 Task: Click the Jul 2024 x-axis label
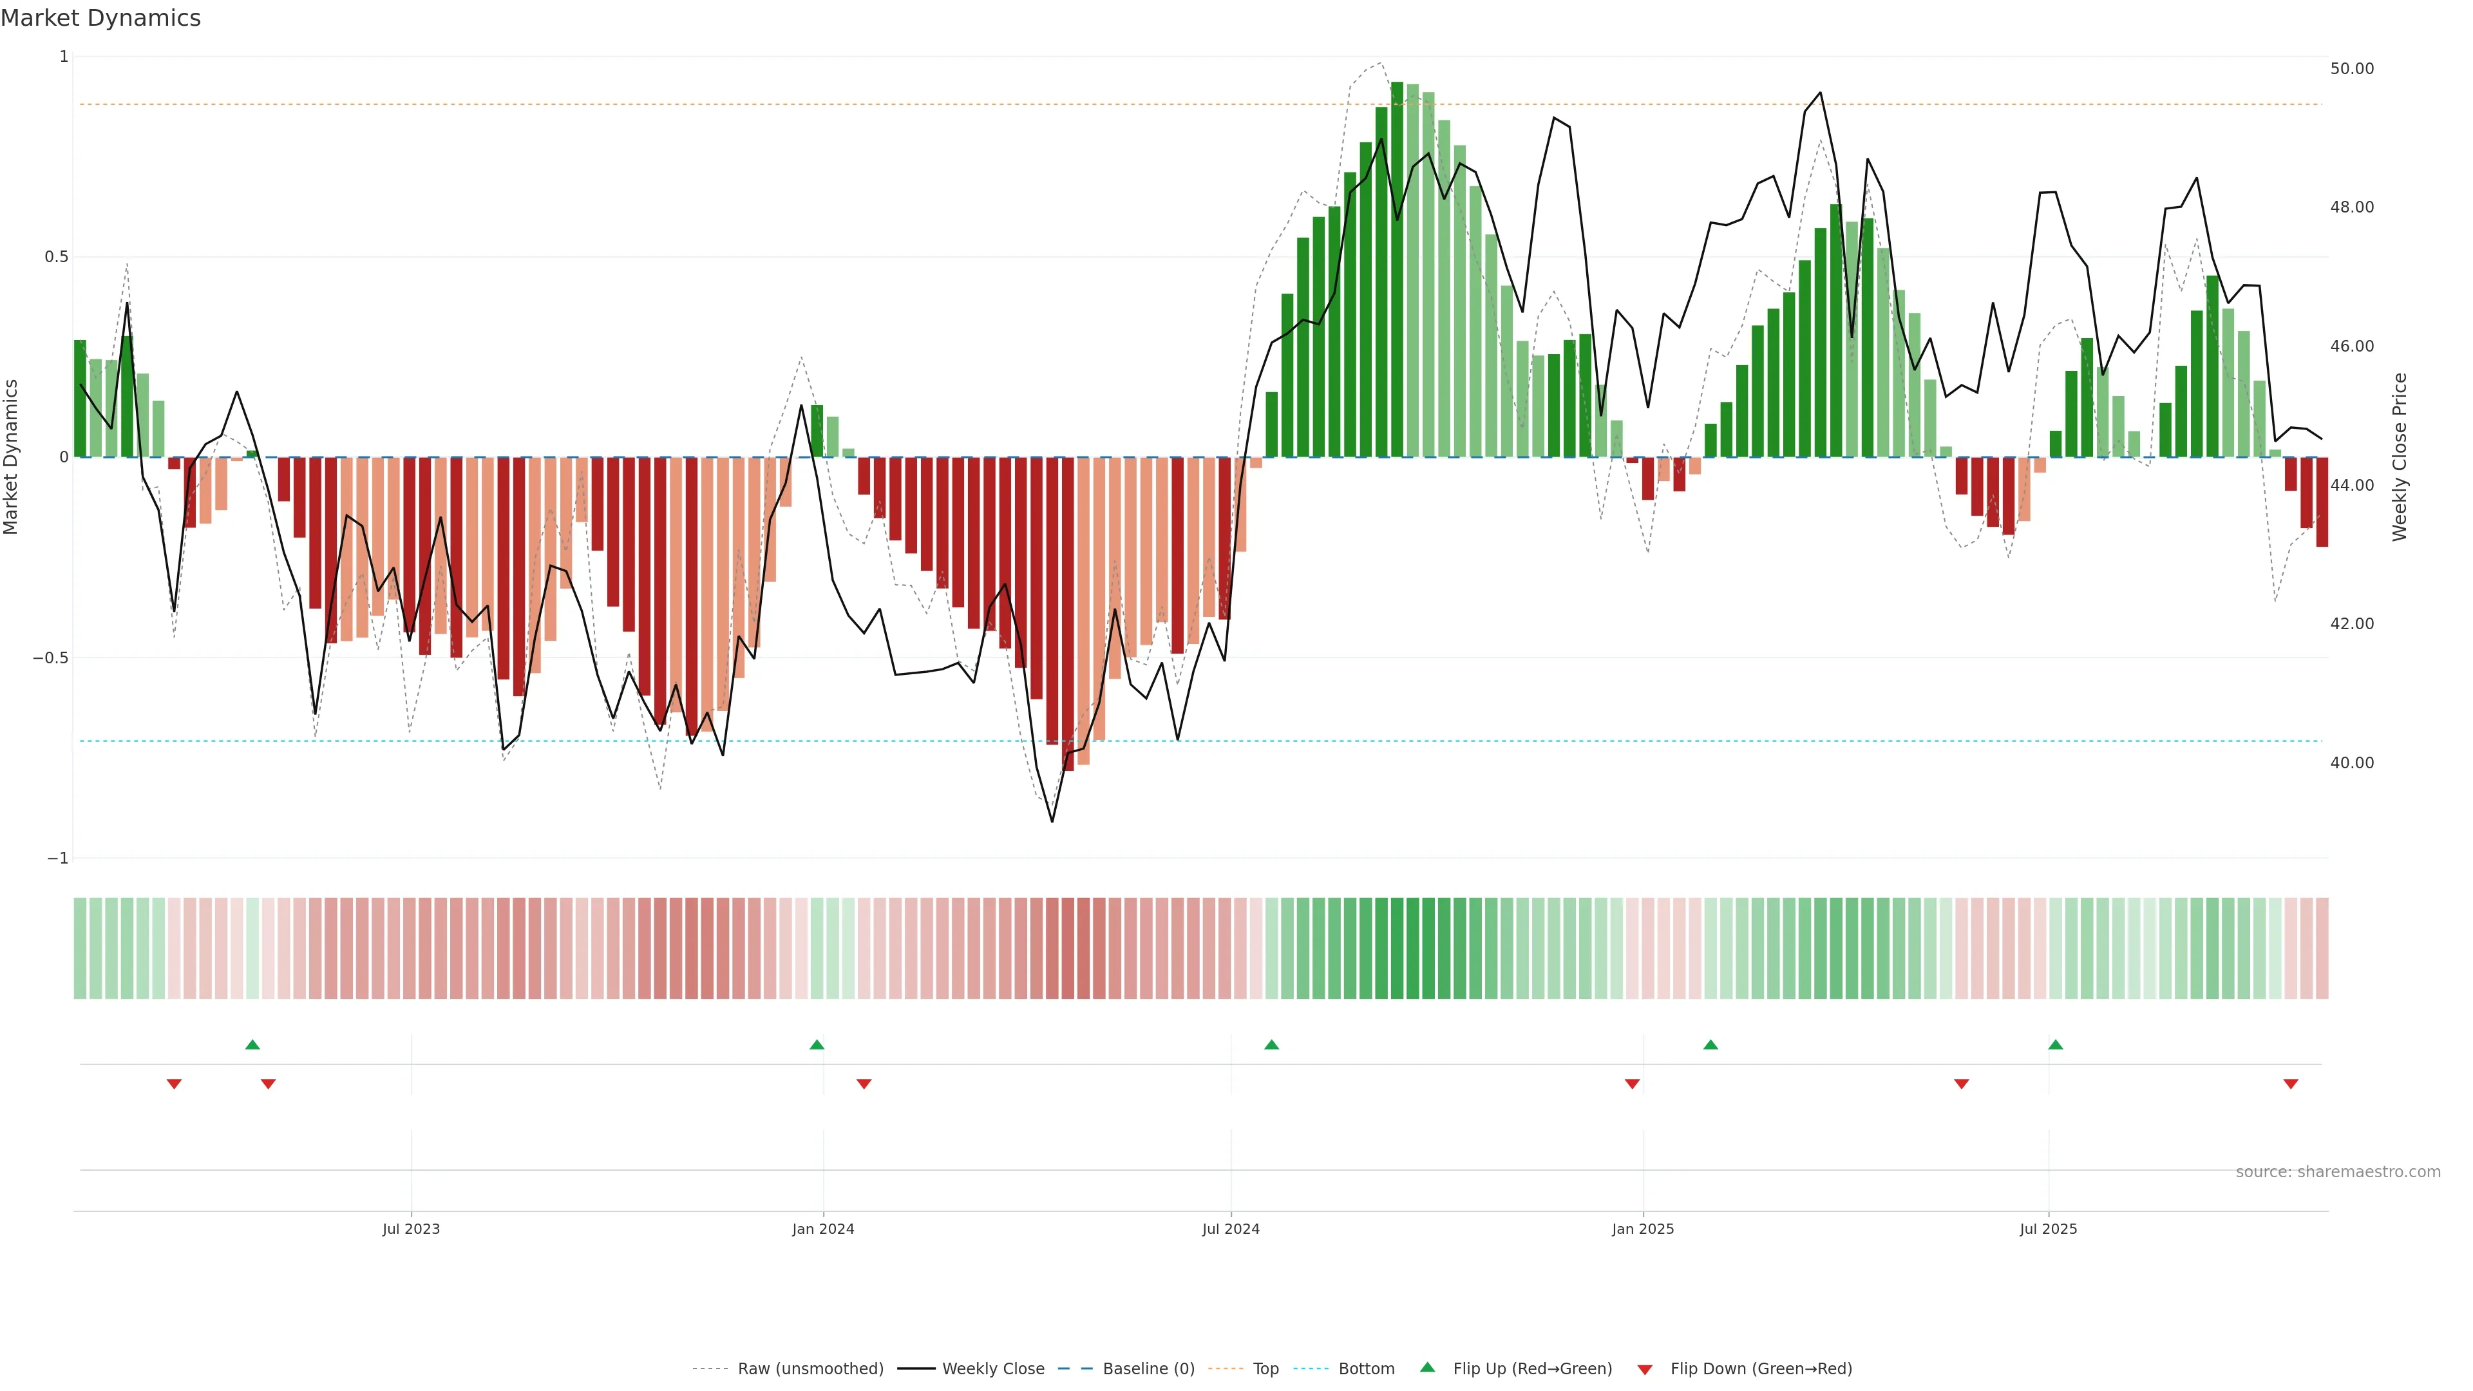coord(1231,1229)
